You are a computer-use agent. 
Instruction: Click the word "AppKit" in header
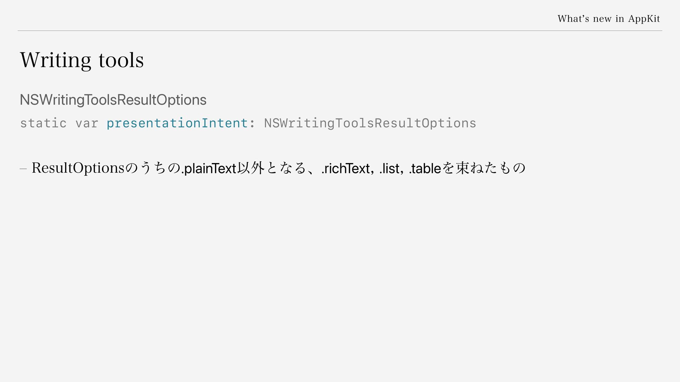644,18
